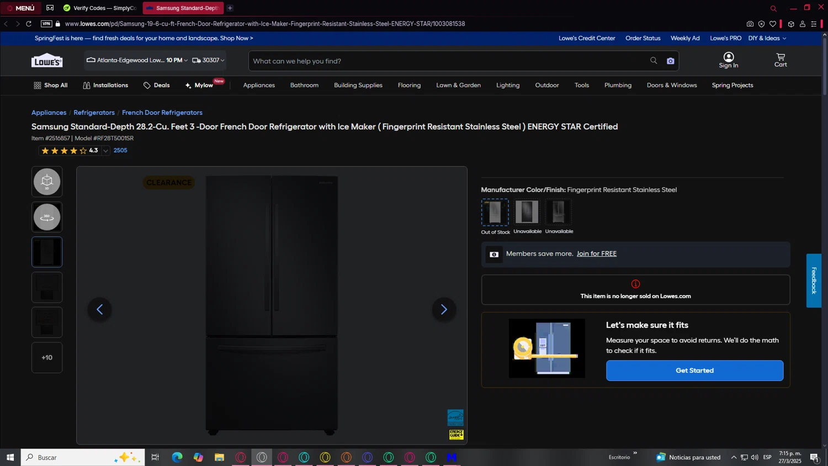Screen dimensions: 828x466
Task: Open the Order Status link
Action: click(x=643, y=38)
